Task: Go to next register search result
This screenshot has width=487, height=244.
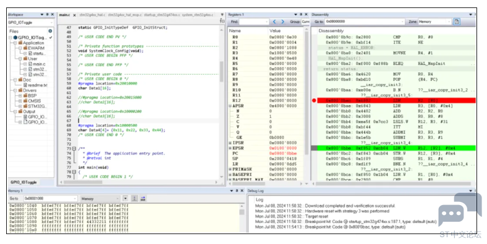Action: 282,22
